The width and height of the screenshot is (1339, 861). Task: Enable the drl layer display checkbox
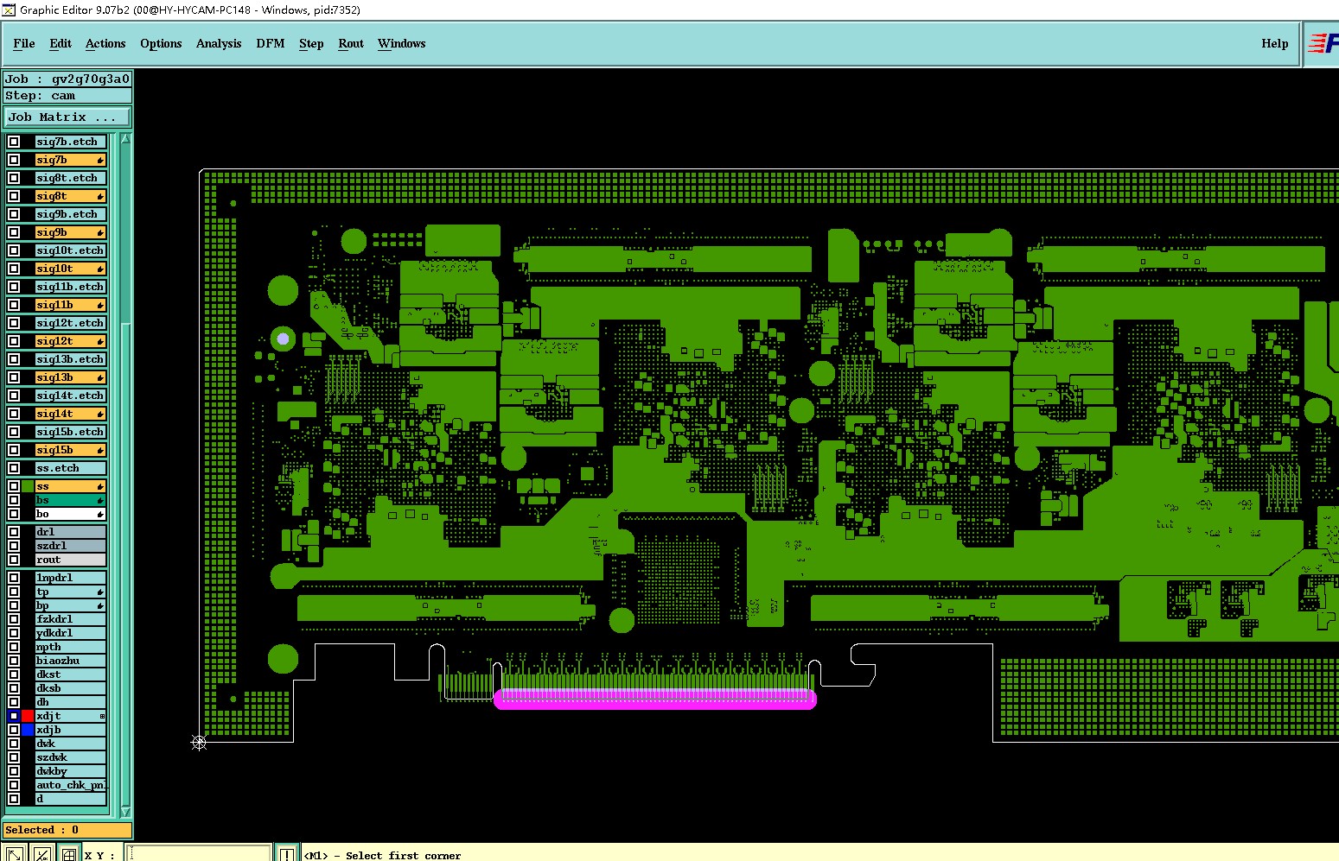[14, 532]
